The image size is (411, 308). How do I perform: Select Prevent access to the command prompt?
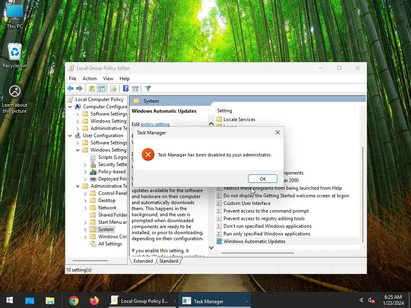coord(266,211)
